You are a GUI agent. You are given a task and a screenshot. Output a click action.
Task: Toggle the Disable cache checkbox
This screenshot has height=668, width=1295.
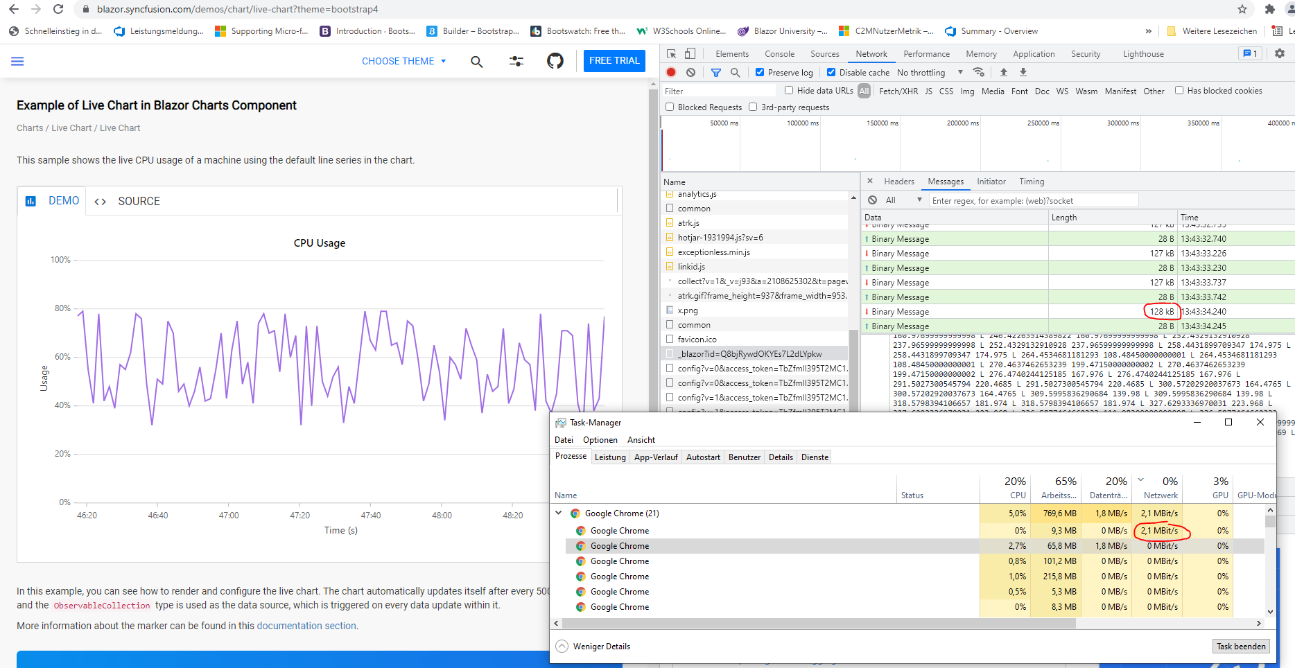[x=831, y=72]
